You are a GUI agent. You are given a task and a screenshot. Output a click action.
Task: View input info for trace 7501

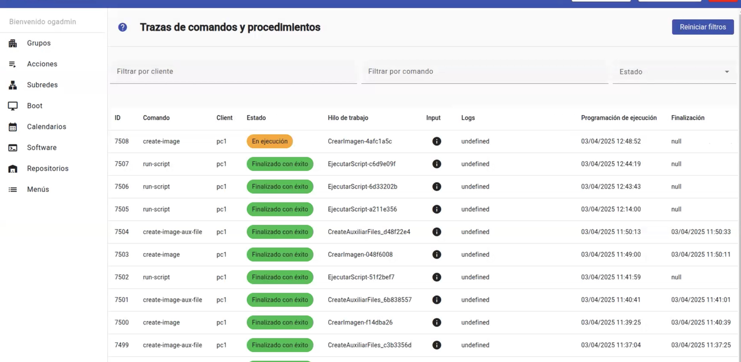pyautogui.click(x=436, y=300)
